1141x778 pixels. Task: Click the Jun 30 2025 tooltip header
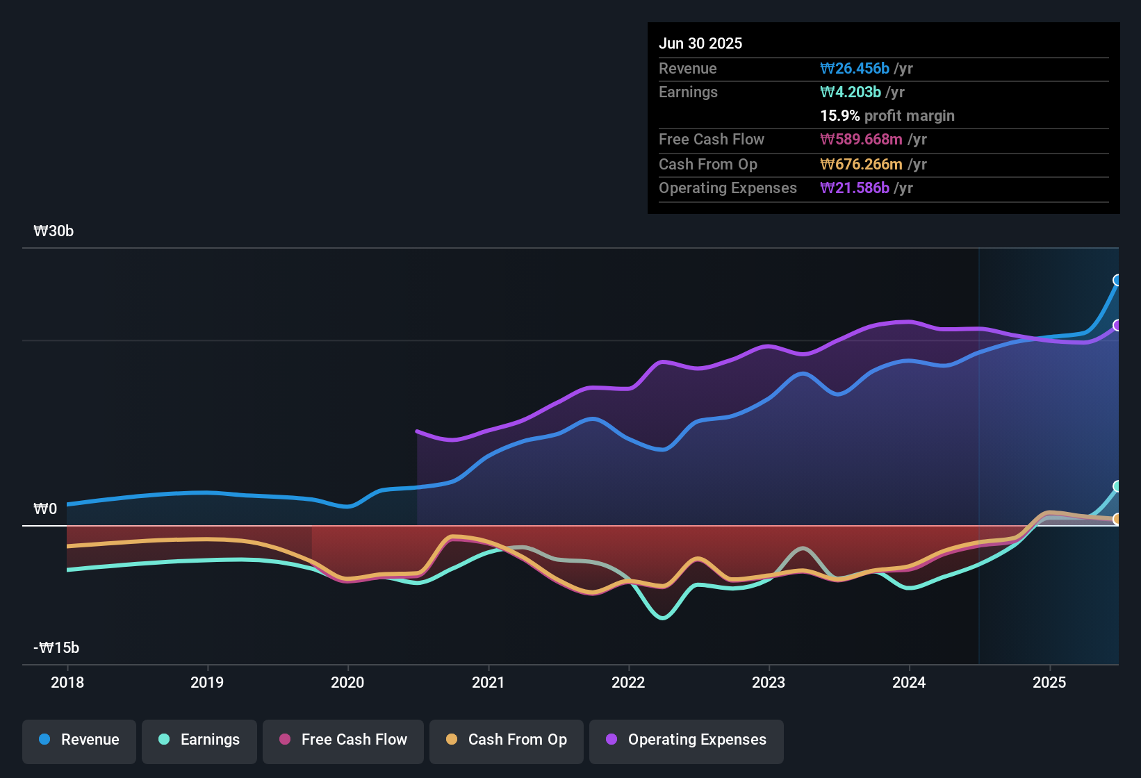(x=700, y=43)
